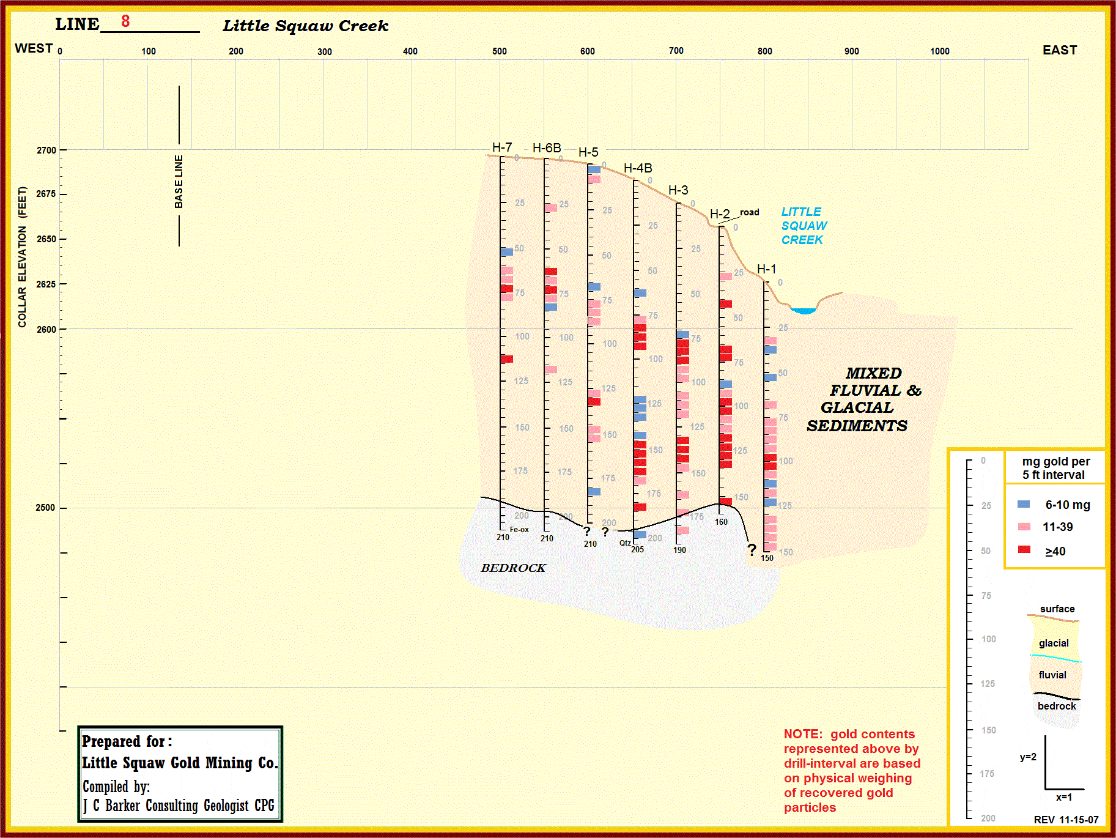Image resolution: width=1116 pixels, height=838 pixels.
Task: Click the BASE LINE vertical label
Action: click(x=179, y=182)
